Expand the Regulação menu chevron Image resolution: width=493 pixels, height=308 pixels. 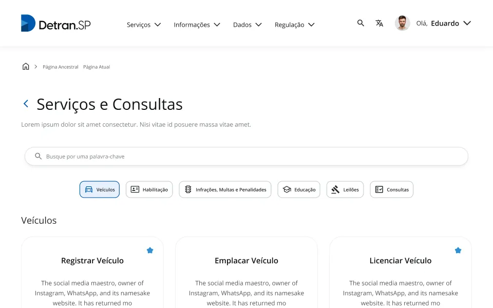point(311,25)
